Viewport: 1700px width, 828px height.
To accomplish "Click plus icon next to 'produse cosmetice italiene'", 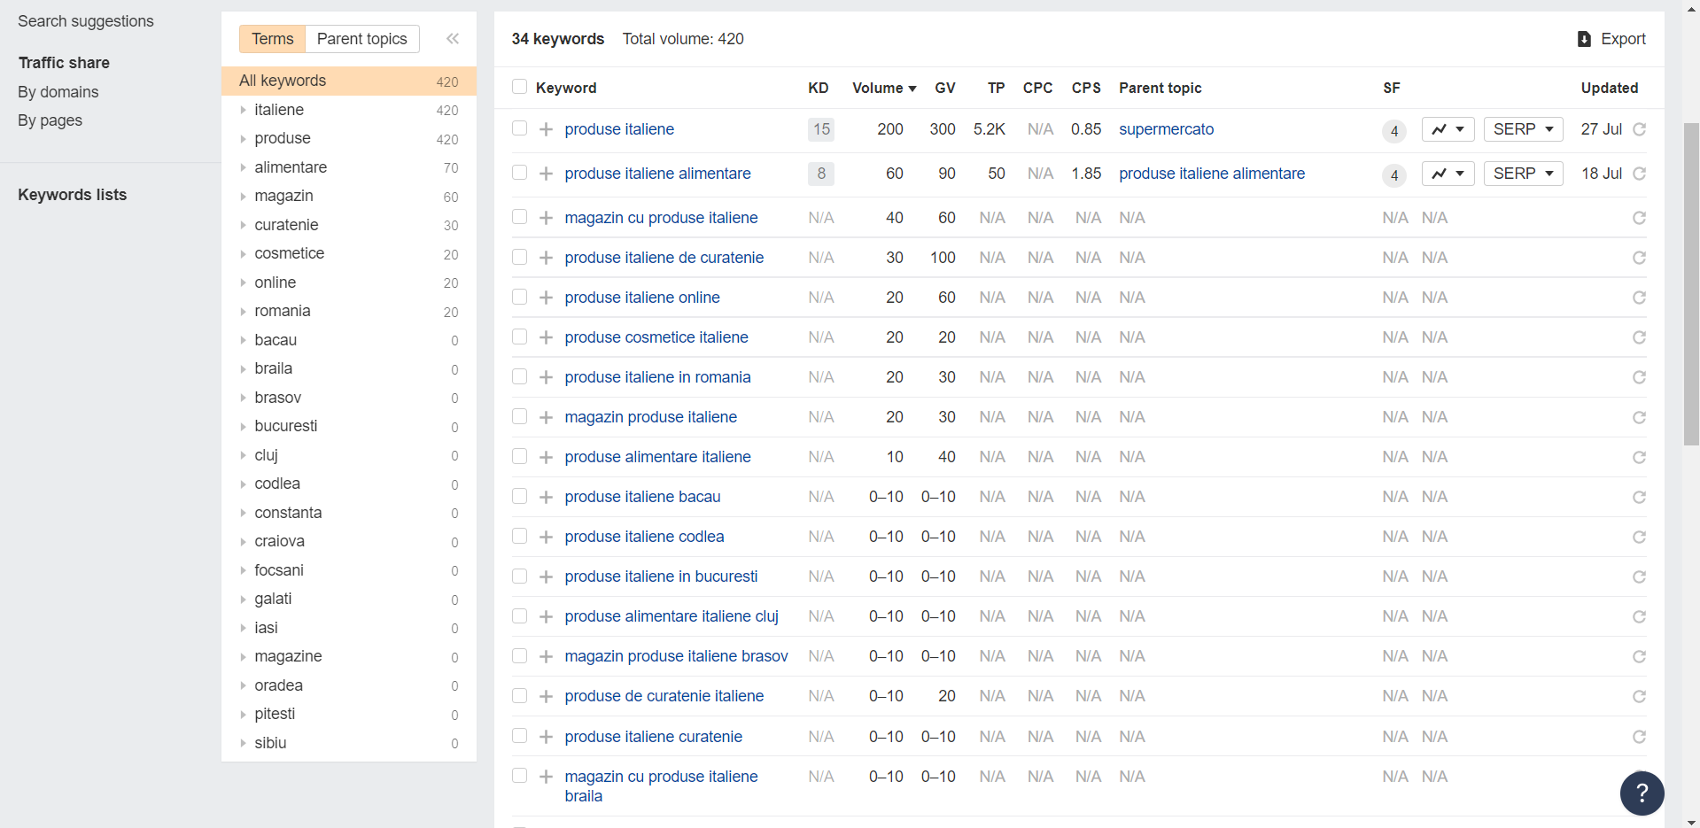I will (x=546, y=337).
